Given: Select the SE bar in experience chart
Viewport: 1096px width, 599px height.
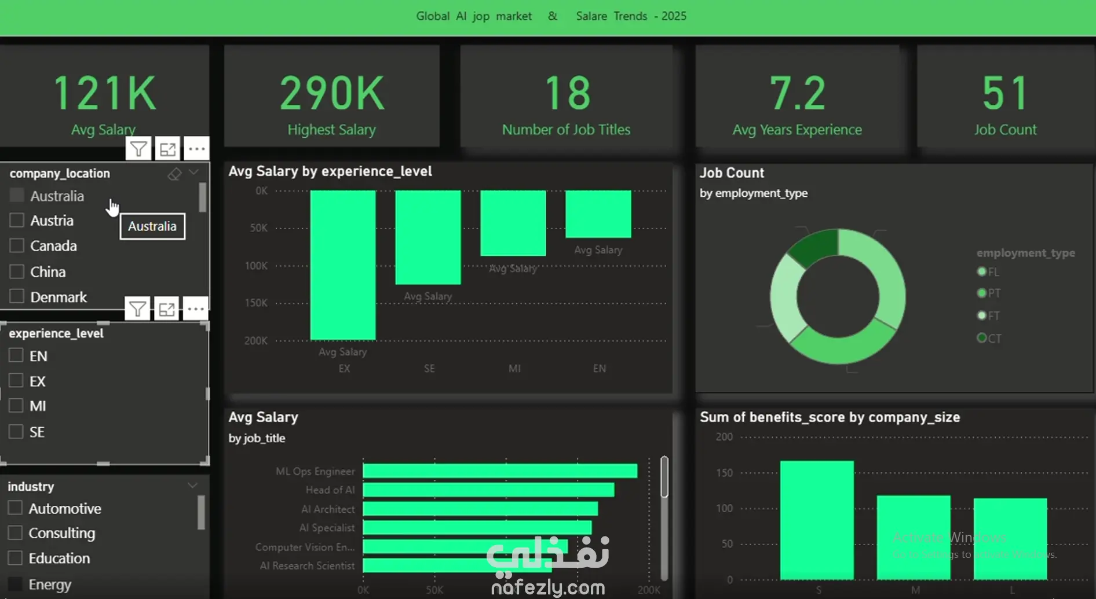Looking at the screenshot, I should pyautogui.click(x=428, y=237).
